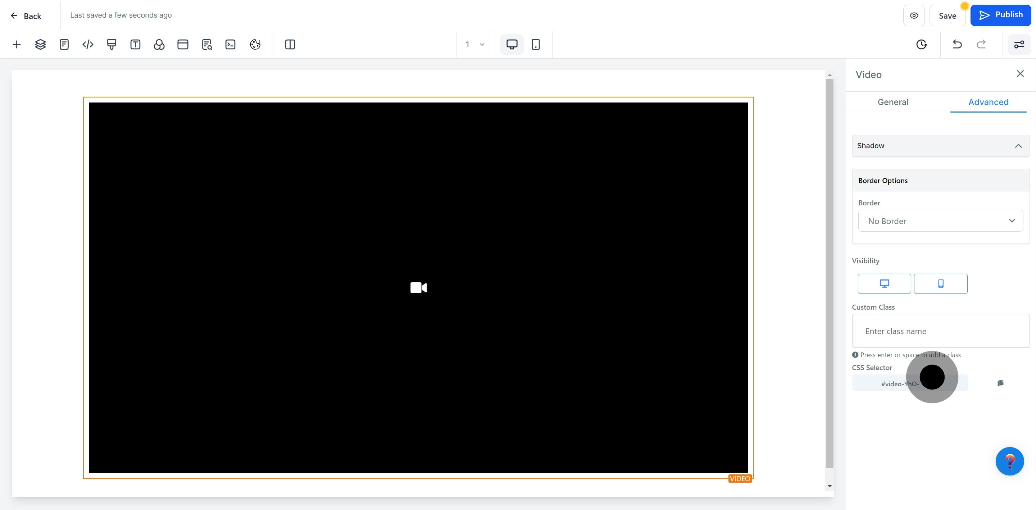Open the page number dropdown

(x=474, y=44)
